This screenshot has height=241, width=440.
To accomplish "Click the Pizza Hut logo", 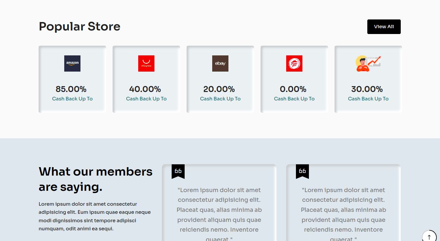I will click(x=294, y=63).
